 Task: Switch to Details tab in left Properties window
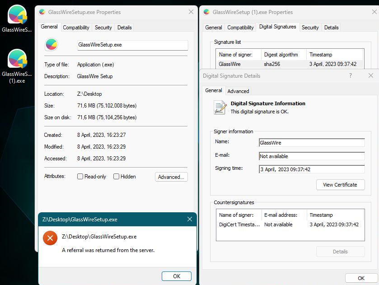point(125,28)
